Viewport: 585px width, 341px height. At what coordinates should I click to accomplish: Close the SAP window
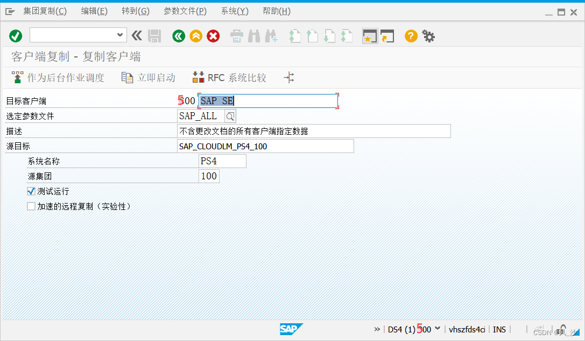coord(574,12)
